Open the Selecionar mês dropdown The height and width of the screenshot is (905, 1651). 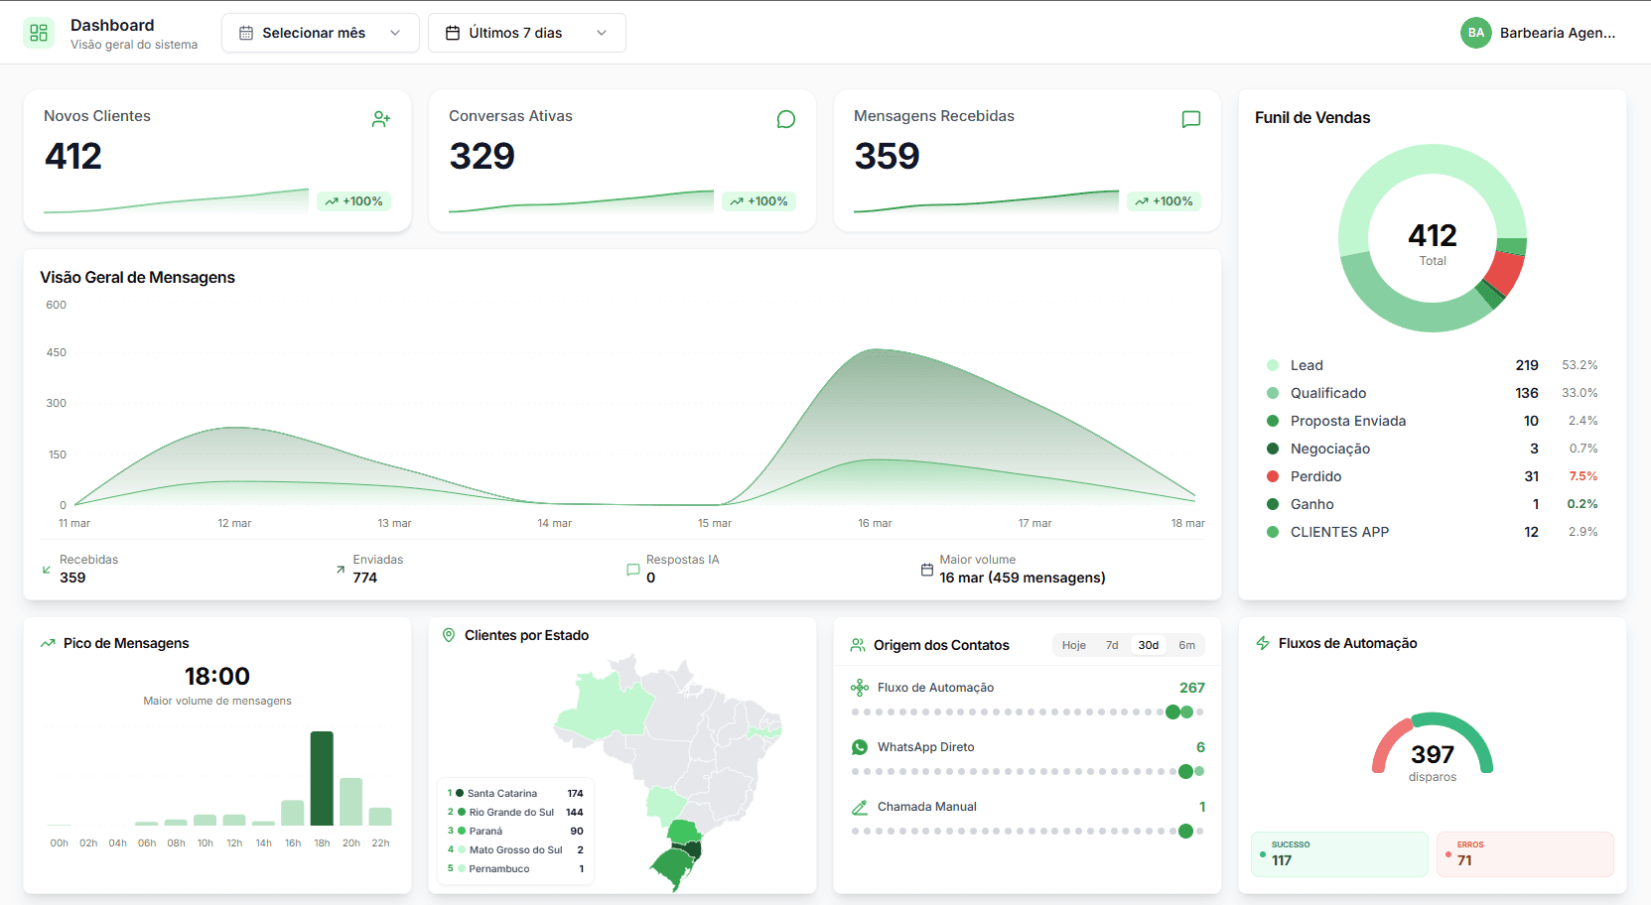coord(320,32)
